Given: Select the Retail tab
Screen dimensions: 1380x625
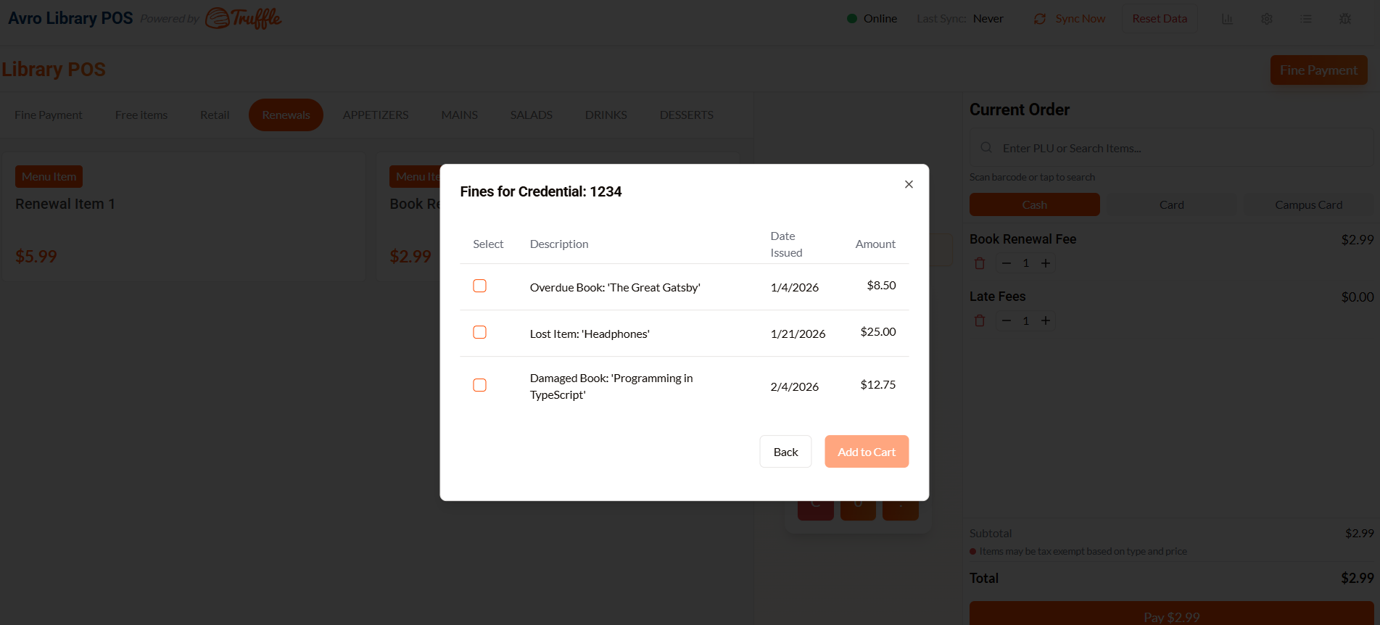Looking at the screenshot, I should pyautogui.click(x=215, y=115).
